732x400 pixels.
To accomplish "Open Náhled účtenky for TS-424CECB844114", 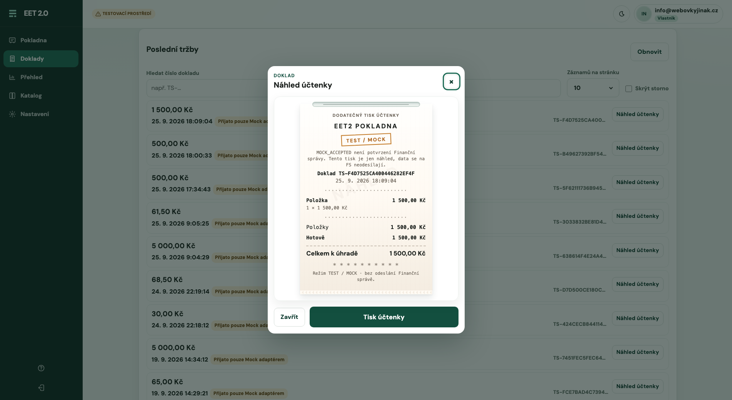I will click(637, 318).
